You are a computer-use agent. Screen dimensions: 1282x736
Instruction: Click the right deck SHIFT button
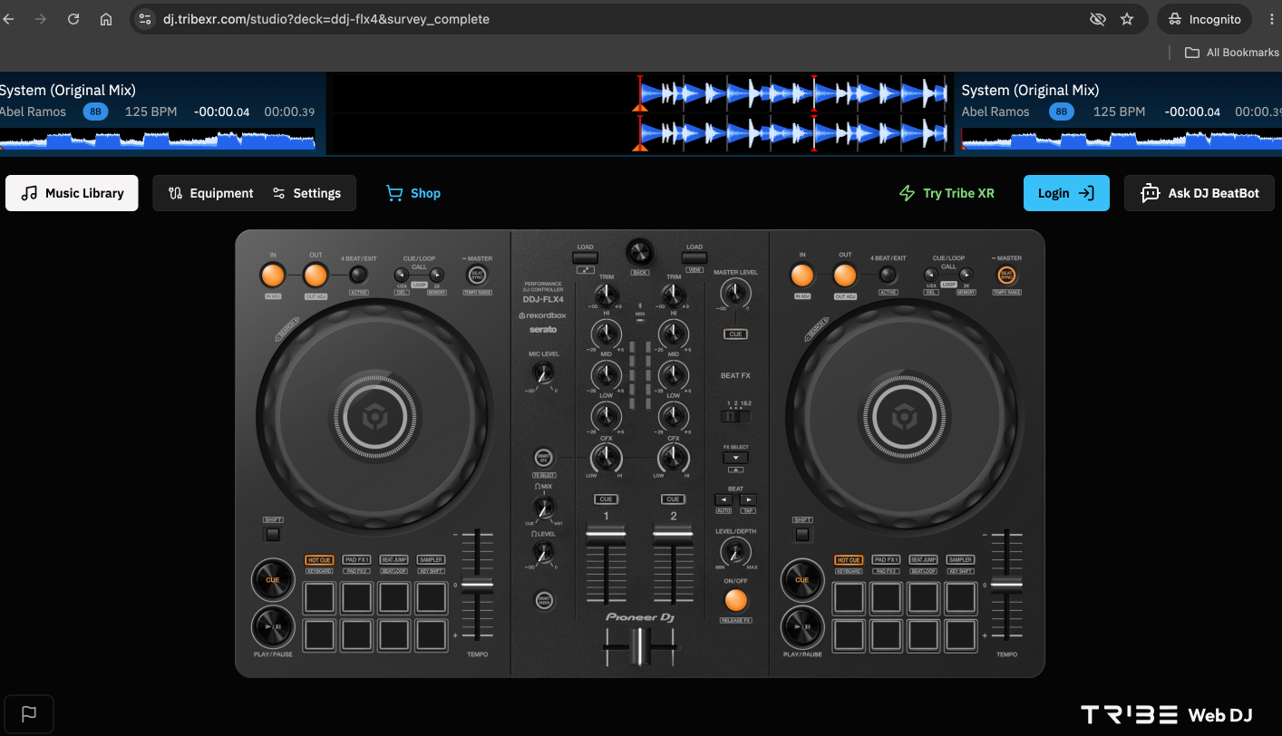(x=802, y=534)
